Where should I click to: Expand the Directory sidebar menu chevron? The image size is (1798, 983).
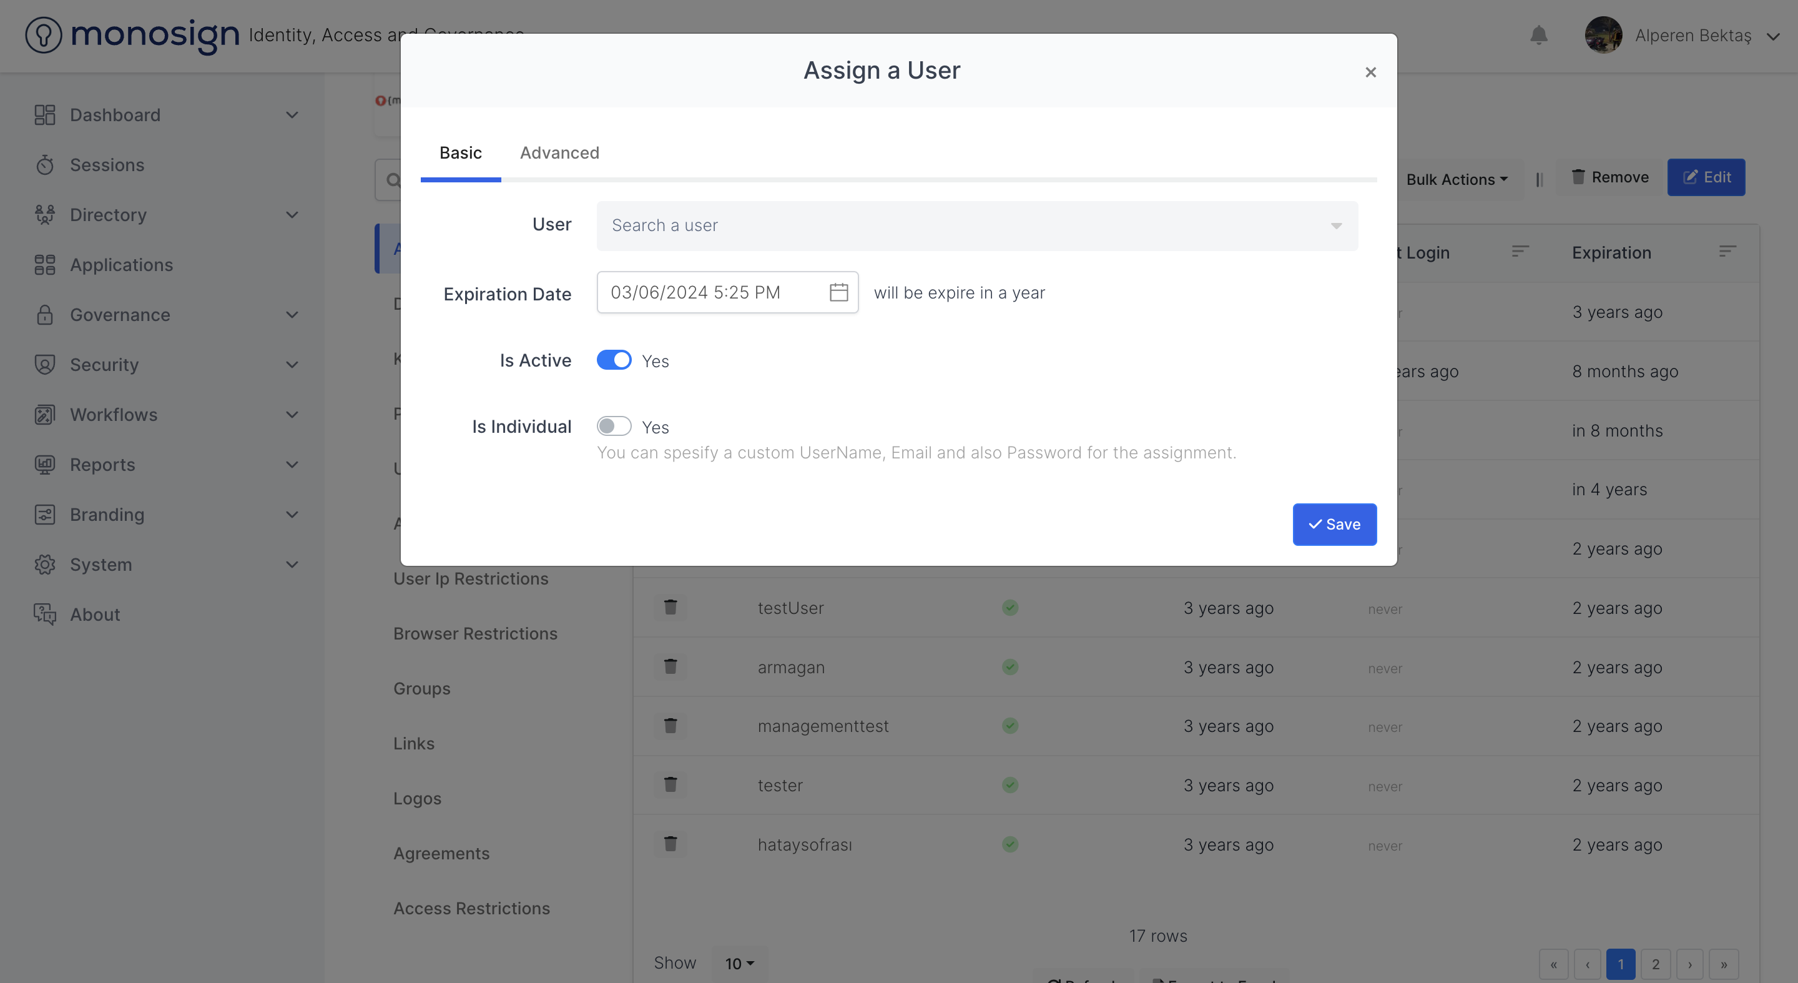tap(292, 215)
